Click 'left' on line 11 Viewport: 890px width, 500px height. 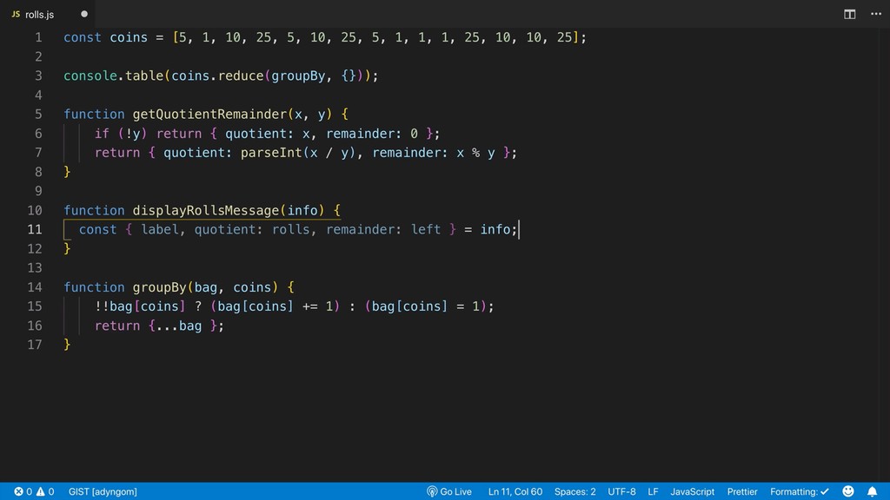pos(426,229)
